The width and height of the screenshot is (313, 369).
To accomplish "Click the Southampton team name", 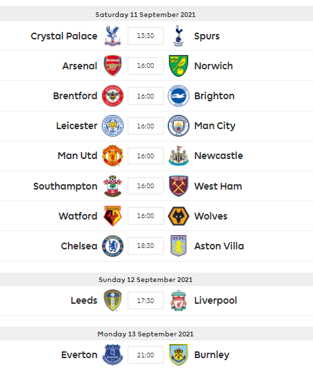I will tap(65, 186).
